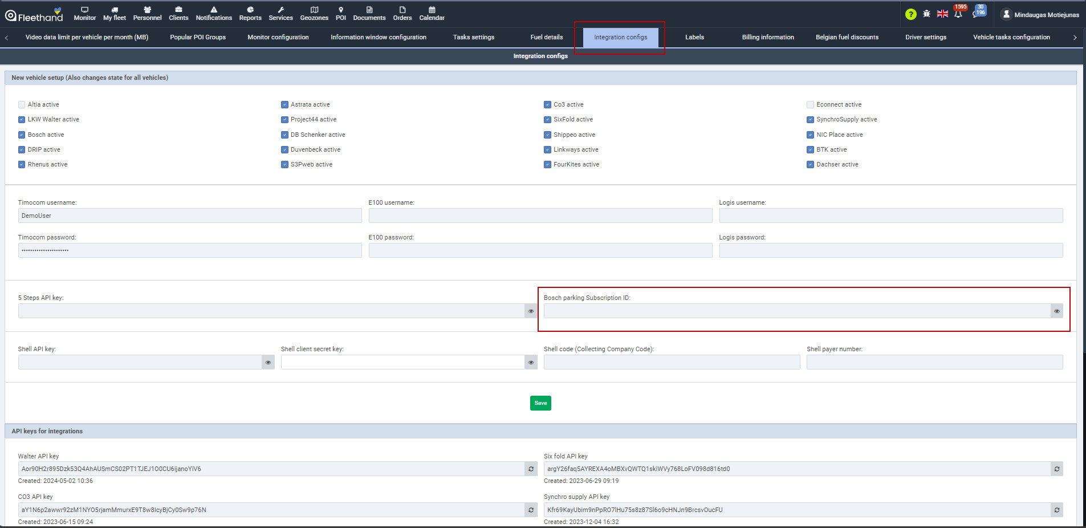Switch to Popular POI Groups tab
Screen dimensions: 1086x528
point(198,37)
